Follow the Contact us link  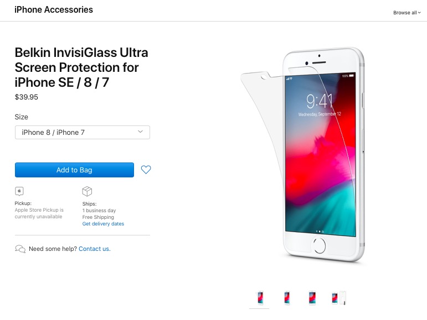(95, 249)
